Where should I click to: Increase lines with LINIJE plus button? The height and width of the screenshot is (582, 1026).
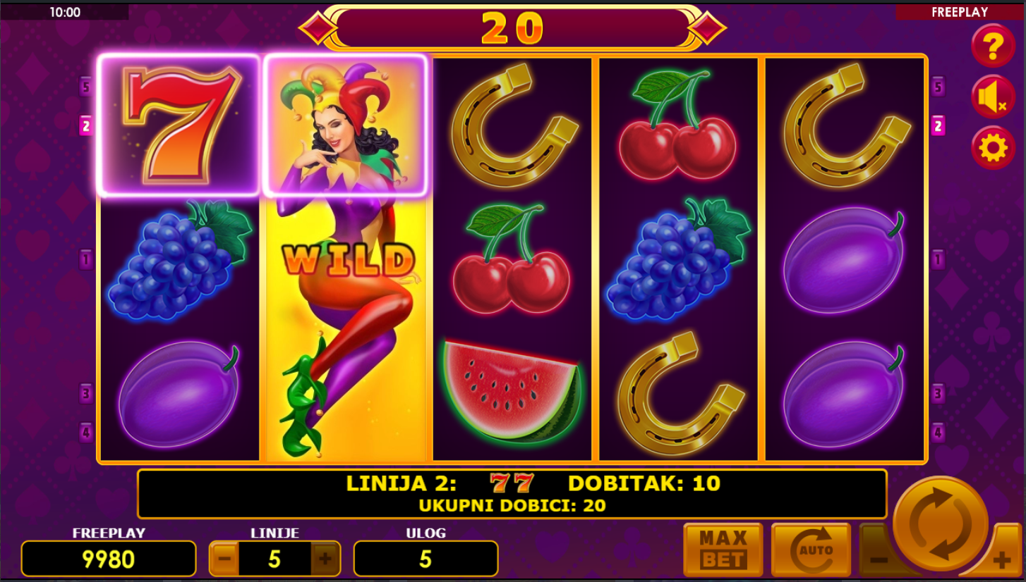click(x=325, y=559)
